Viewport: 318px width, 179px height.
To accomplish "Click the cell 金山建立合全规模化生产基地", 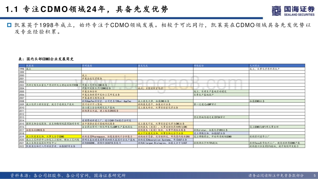I will (x=109, y=108).
